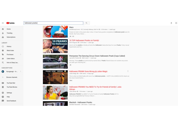Open Pennywise The Dancing Circus Clown title
This screenshot has height=126, width=178.
click(x=97, y=56)
